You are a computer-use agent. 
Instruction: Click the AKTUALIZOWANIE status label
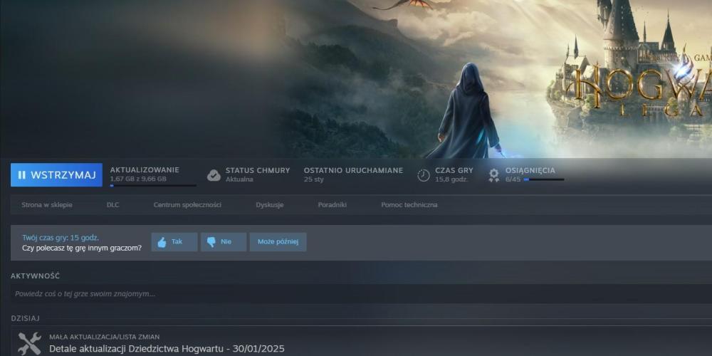(145, 170)
